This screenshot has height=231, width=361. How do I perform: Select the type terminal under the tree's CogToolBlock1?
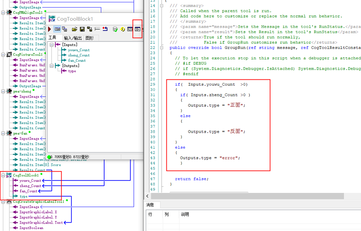pyautogui.click(x=24, y=196)
